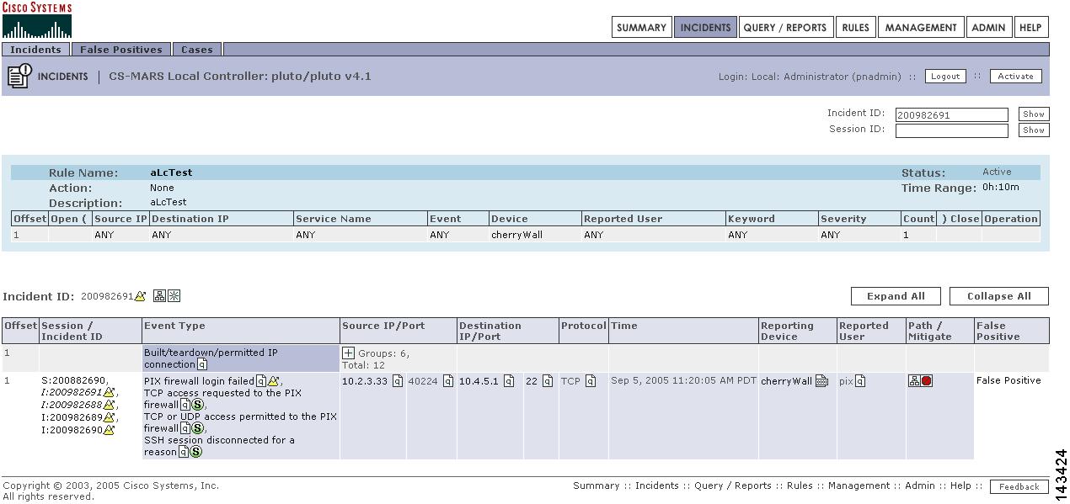This screenshot has height=504, width=1070.
Task: Click the Expand All button
Action: point(896,296)
